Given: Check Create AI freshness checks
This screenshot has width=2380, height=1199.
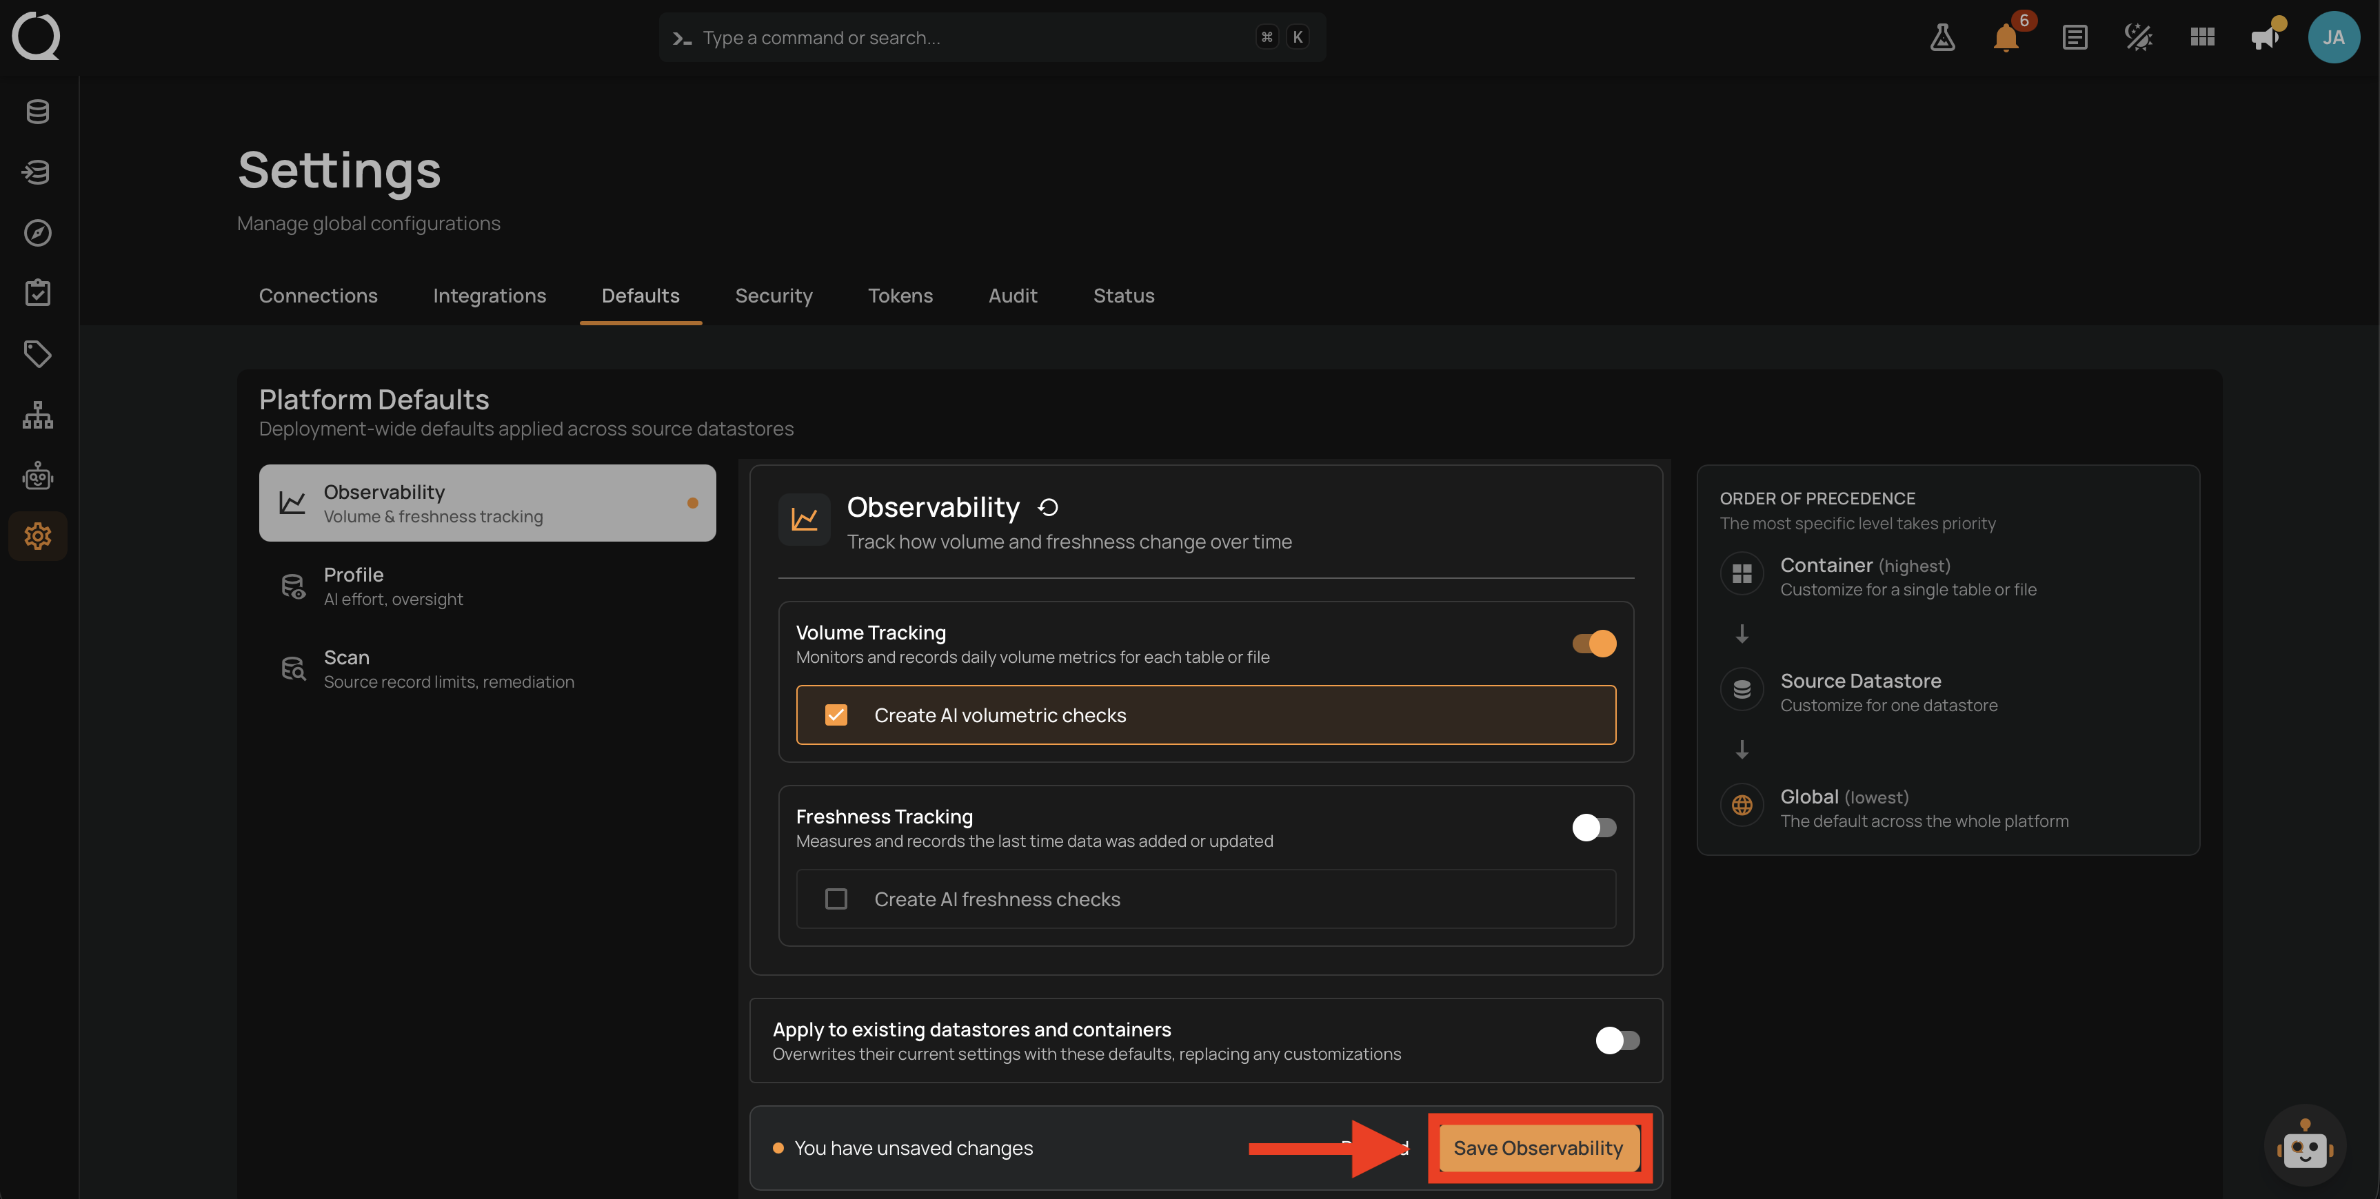Looking at the screenshot, I should click(x=835, y=899).
